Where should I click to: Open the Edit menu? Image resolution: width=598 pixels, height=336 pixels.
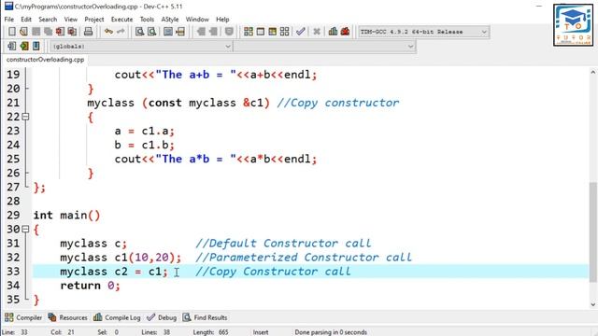26,19
